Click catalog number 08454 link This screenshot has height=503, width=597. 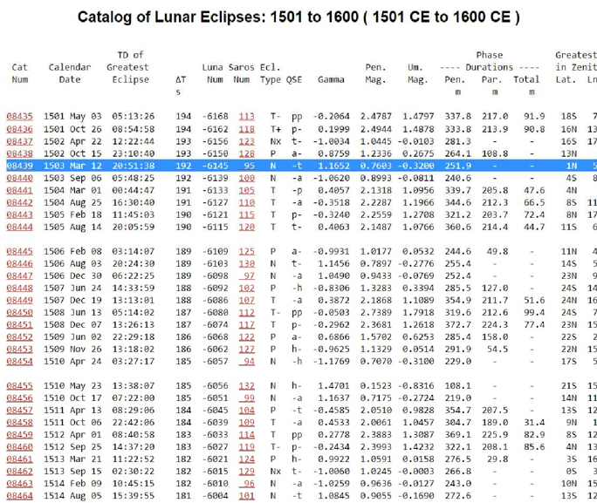click(19, 361)
